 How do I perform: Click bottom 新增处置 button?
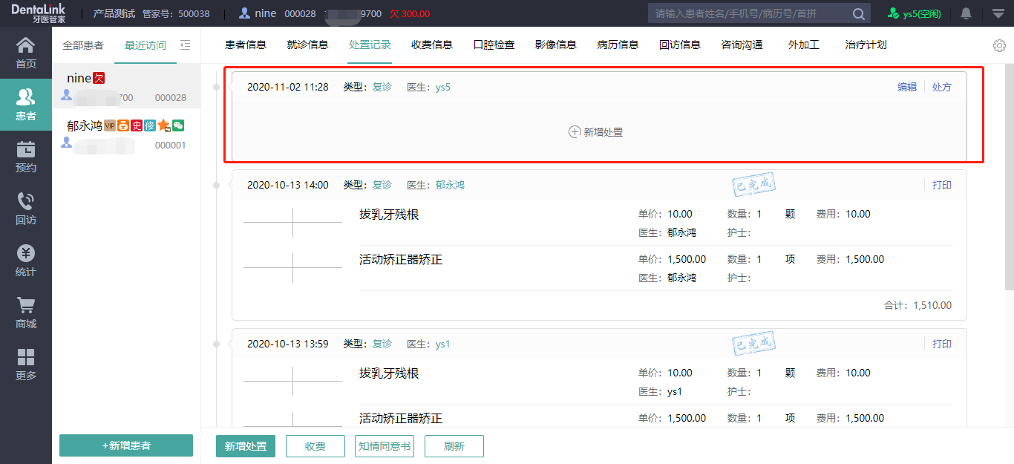(x=246, y=446)
